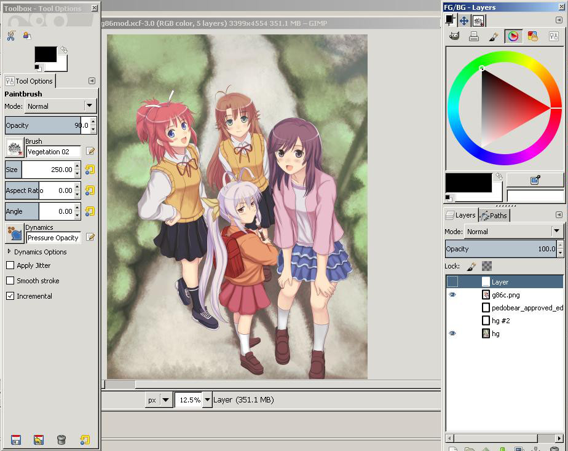Reset brush Angle to default
Viewport: 568px width, 451px height.
(90, 211)
